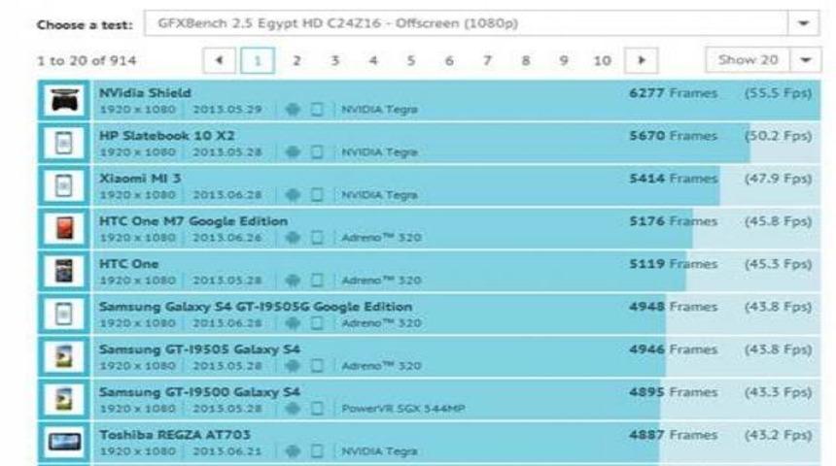Screen dimensions: 836x466
Task: Open the Show 20 page-size dropdown arrow
Action: pyautogui.click(x=806, y=60)
